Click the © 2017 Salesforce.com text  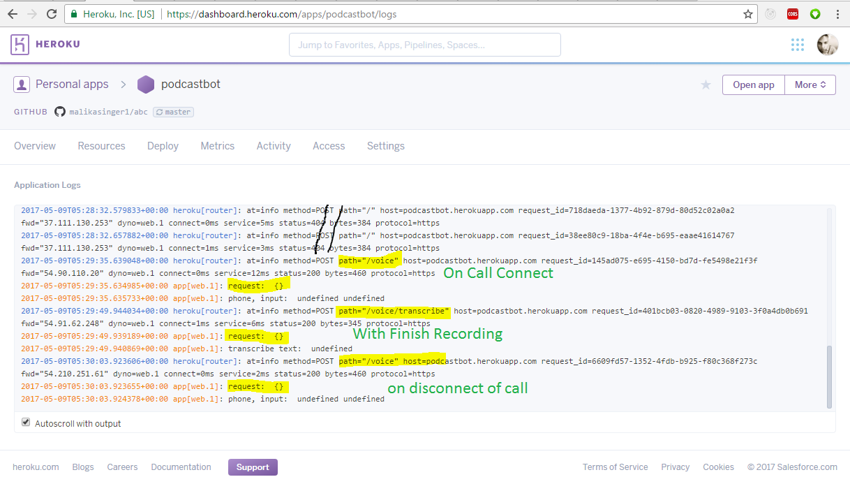click(x=792, y=467)
